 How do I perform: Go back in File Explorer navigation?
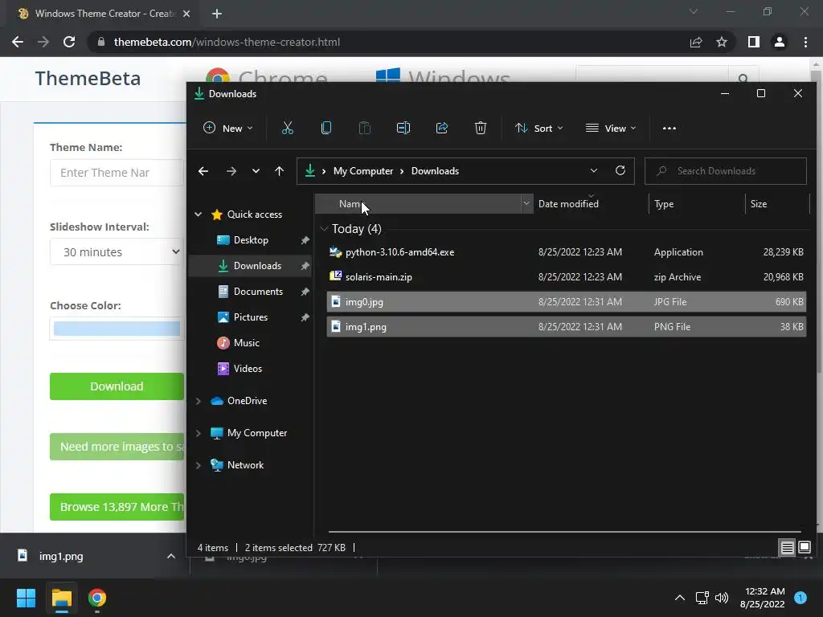coord(203,171)
